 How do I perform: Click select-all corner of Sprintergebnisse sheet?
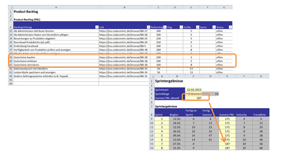pyautogui.click(x=152, y=76)
